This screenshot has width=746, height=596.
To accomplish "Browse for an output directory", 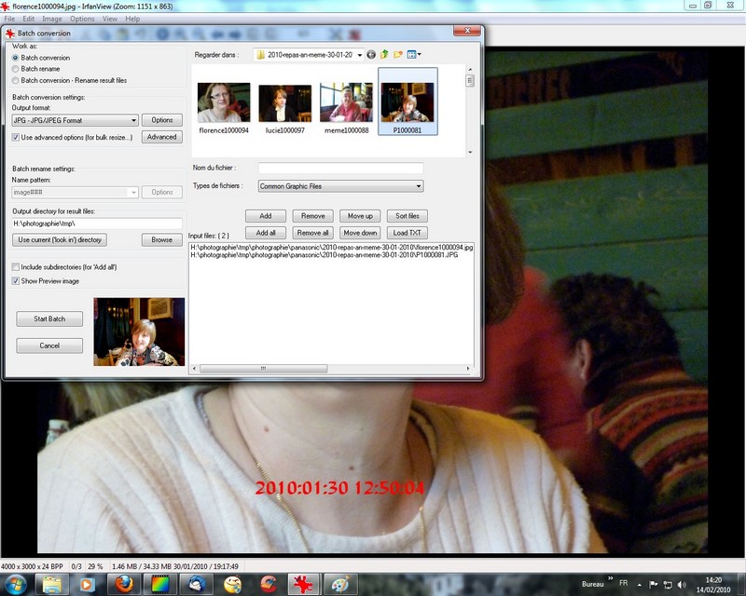I will pyautogui.click(x=161, y=240).
